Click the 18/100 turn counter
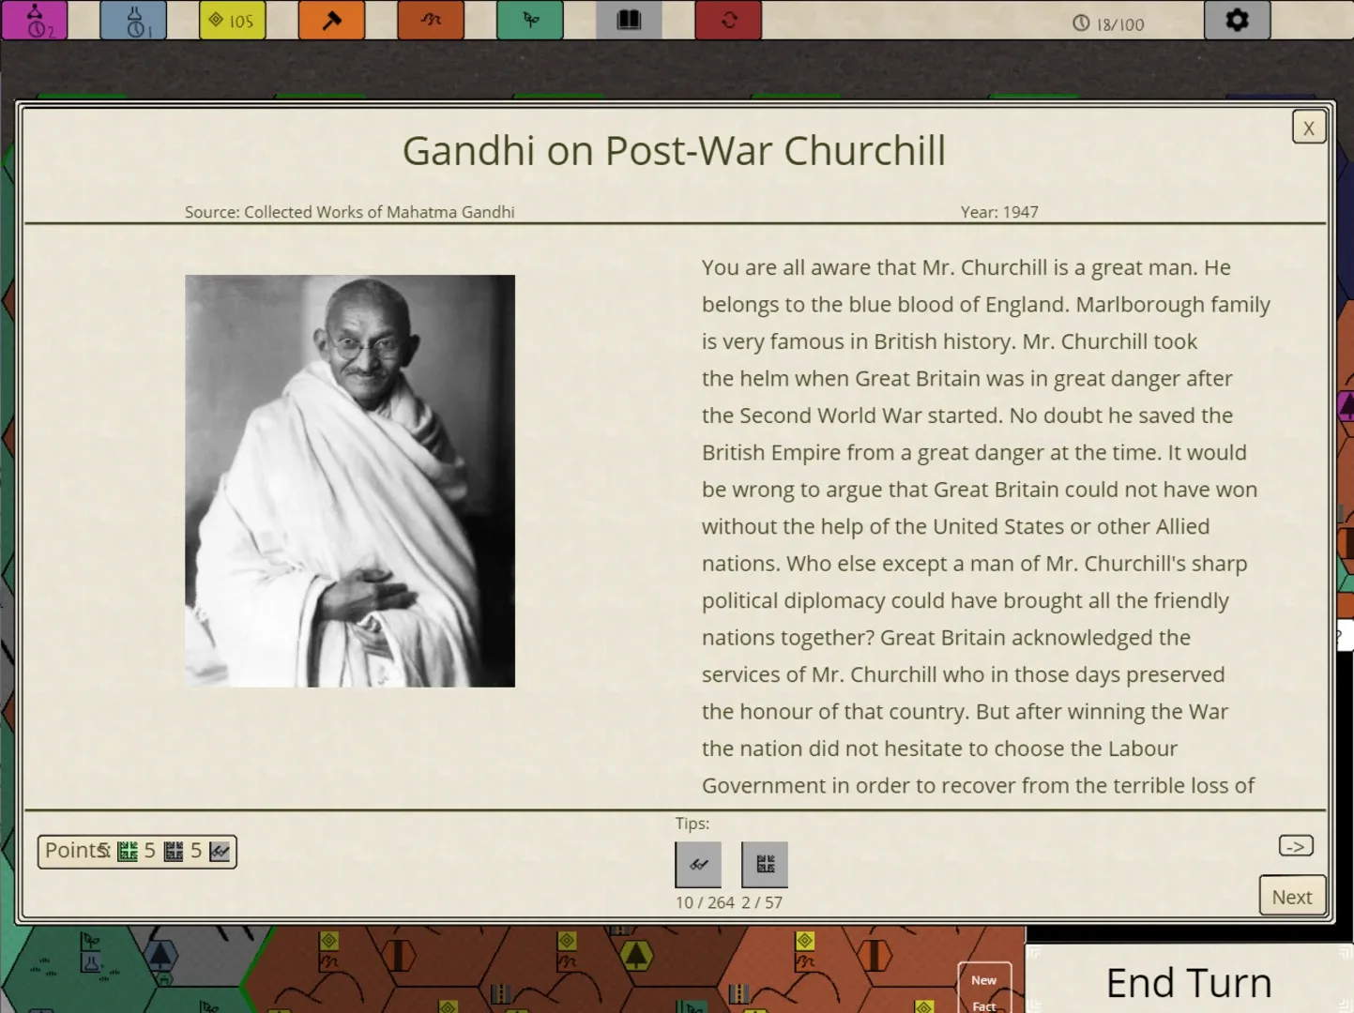The height and width of the screenshot is (1013, 1354). [1108, 24]
